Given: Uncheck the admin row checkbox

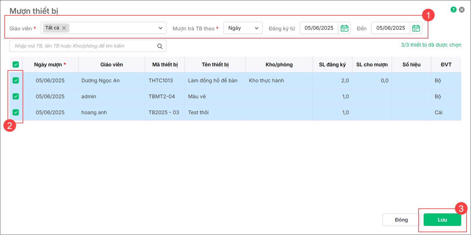Looking at the screenshot, I should point(16,96).
